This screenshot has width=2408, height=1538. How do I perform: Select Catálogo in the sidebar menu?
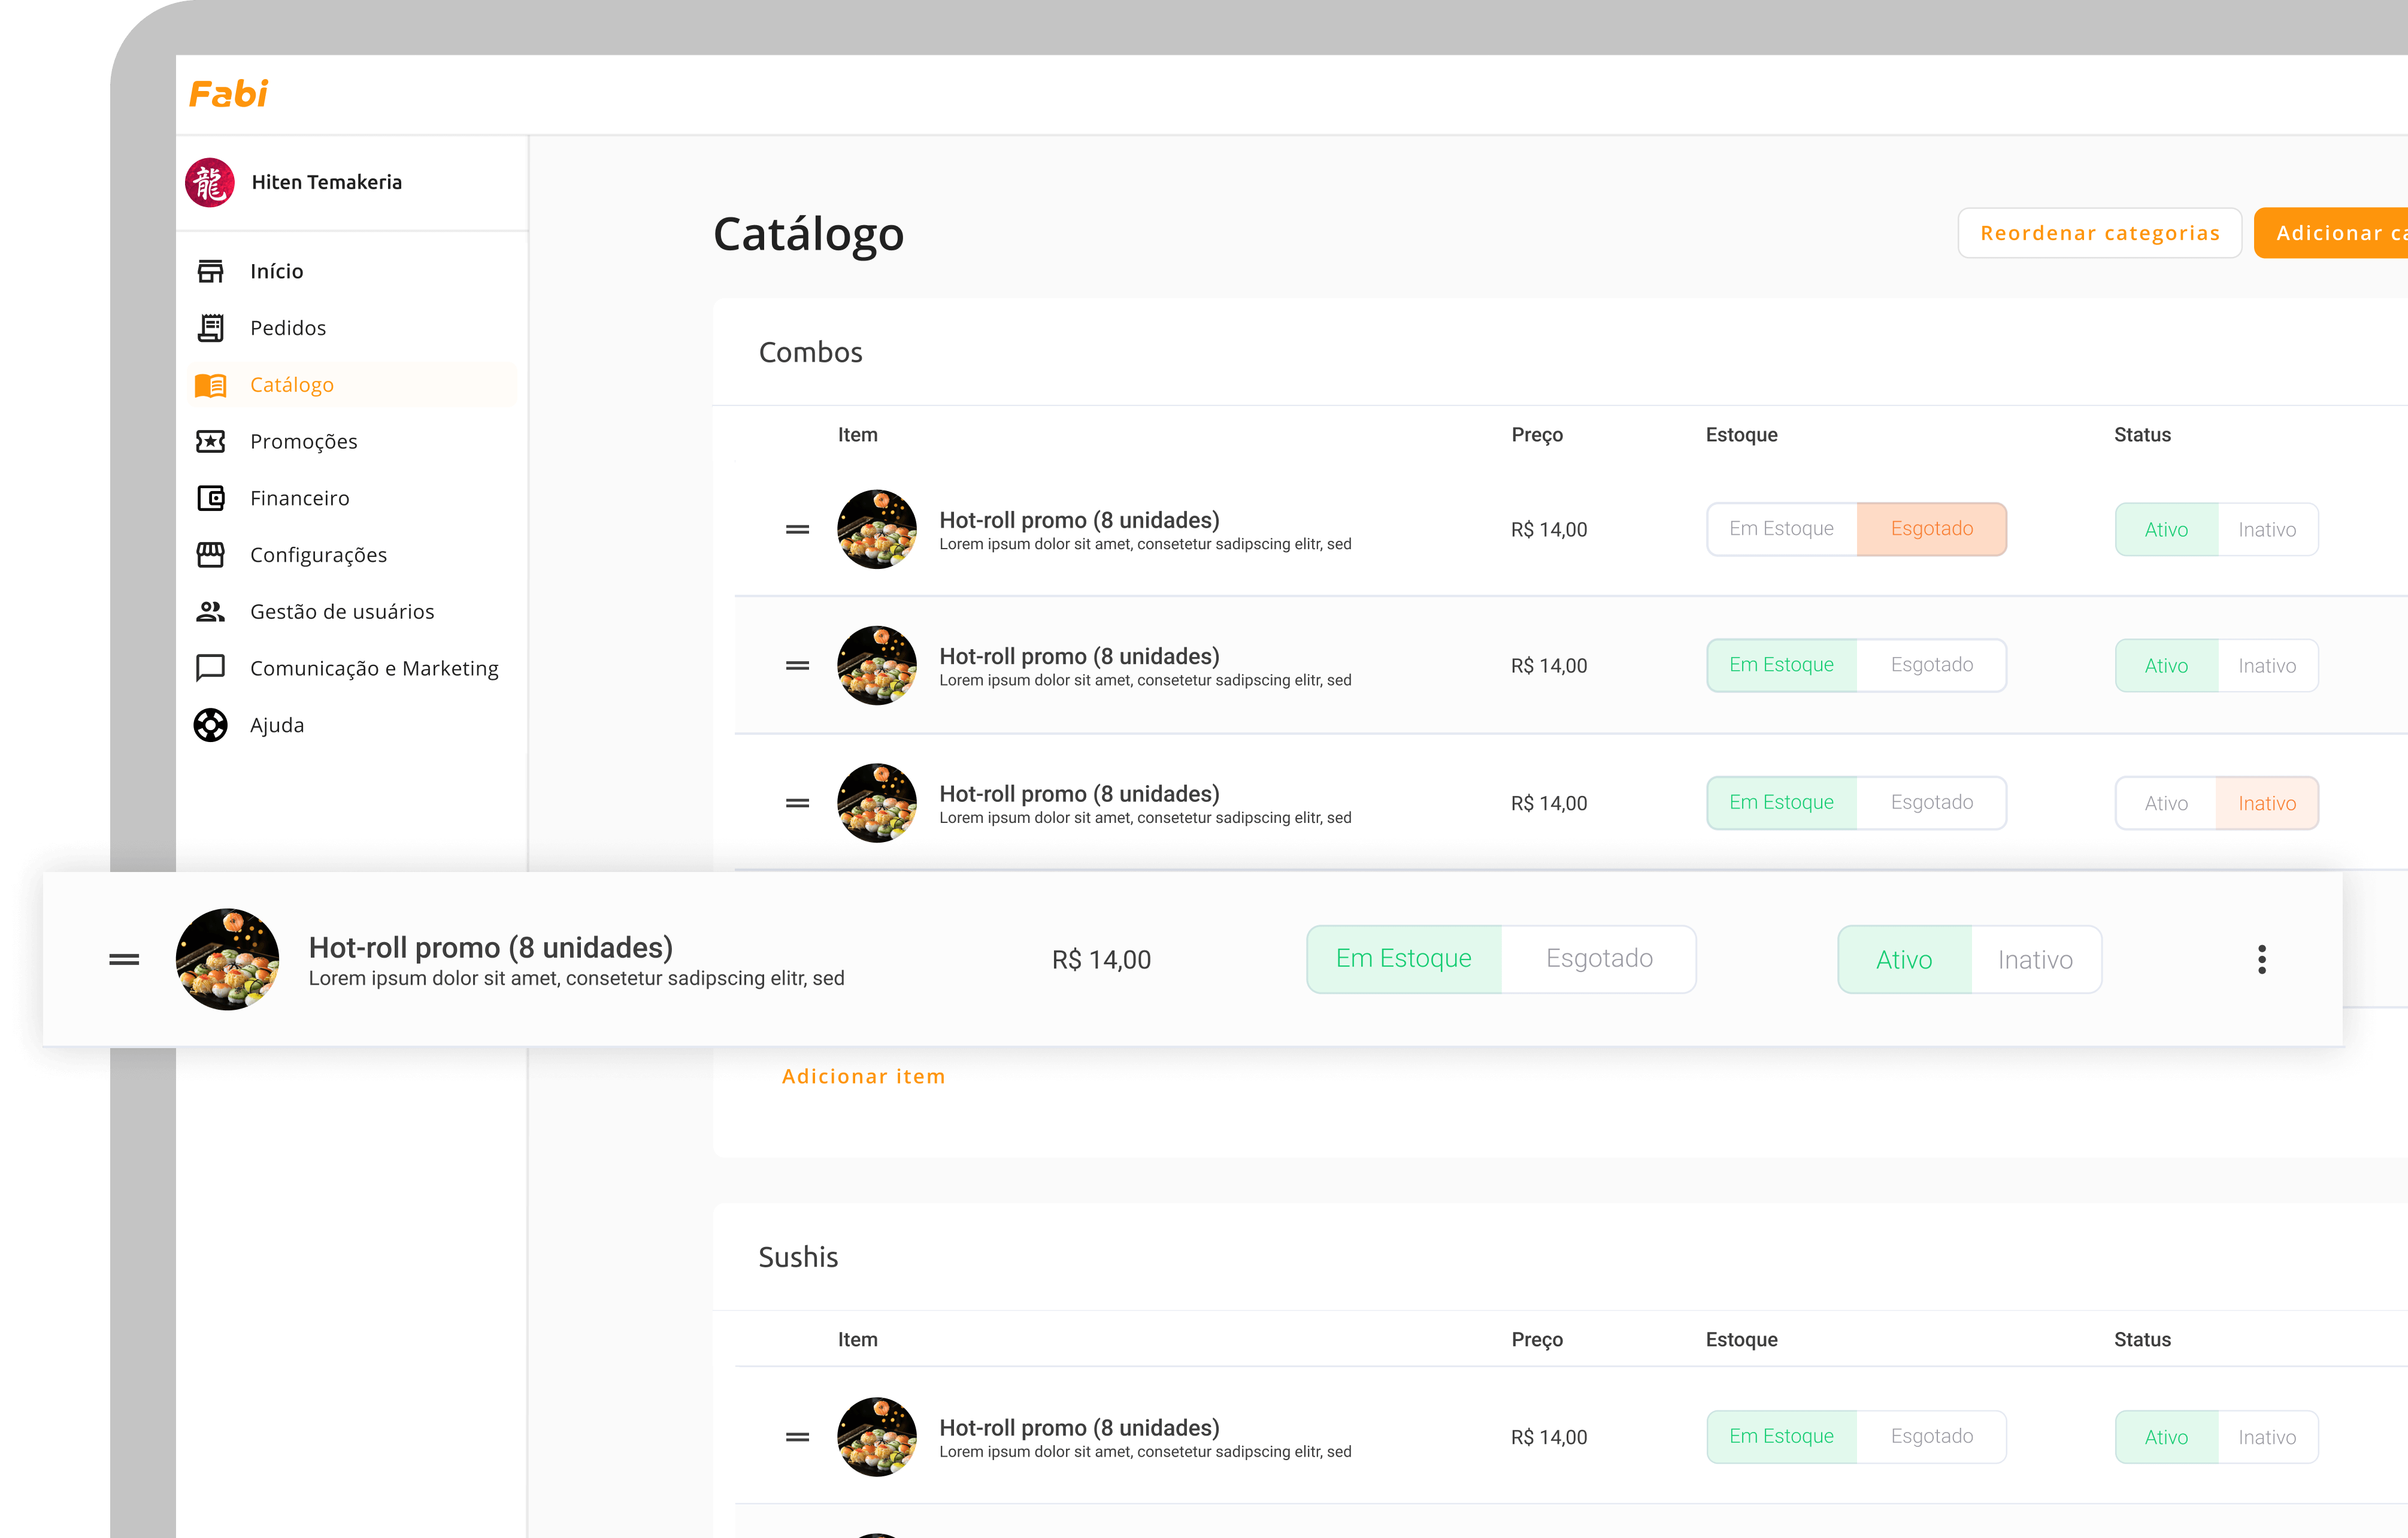point(292,385)
